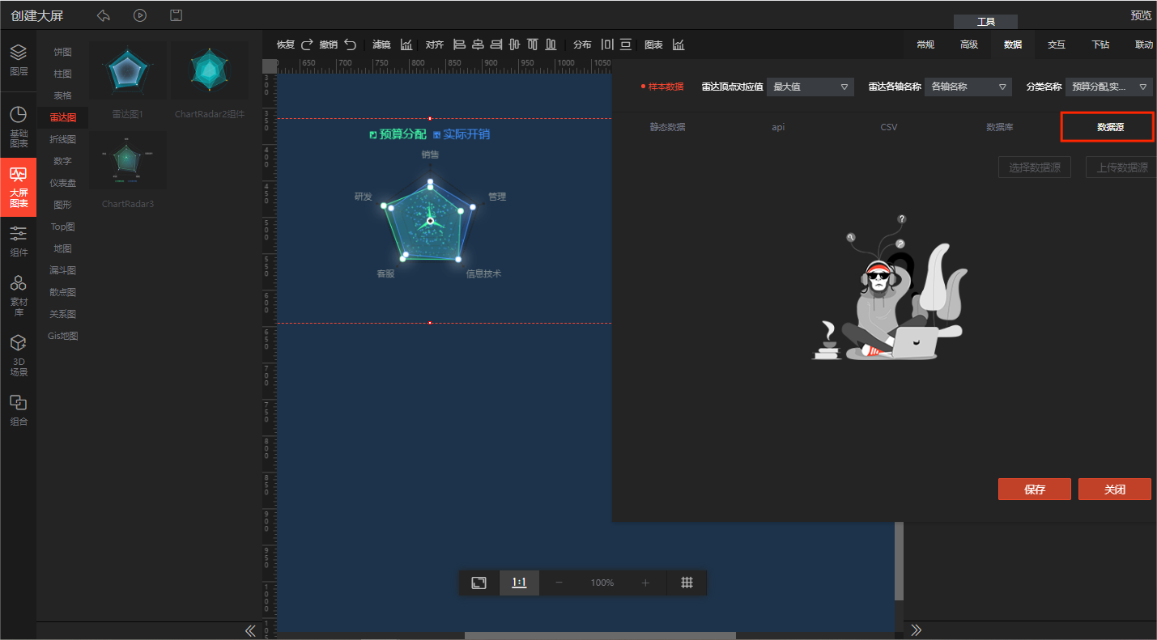Screen dimensions: 1157x640
Task: Select the CSV data tab
Action: [x=888, y=127]
